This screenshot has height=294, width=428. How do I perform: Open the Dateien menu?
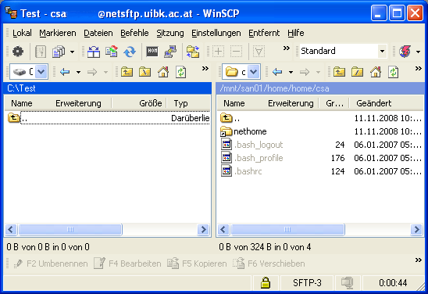click(98, 33)
